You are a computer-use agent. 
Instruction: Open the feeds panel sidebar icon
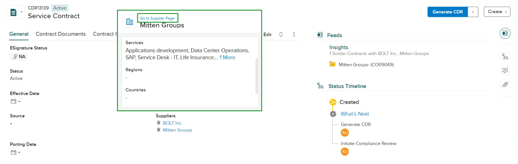[x=505, y=34]
